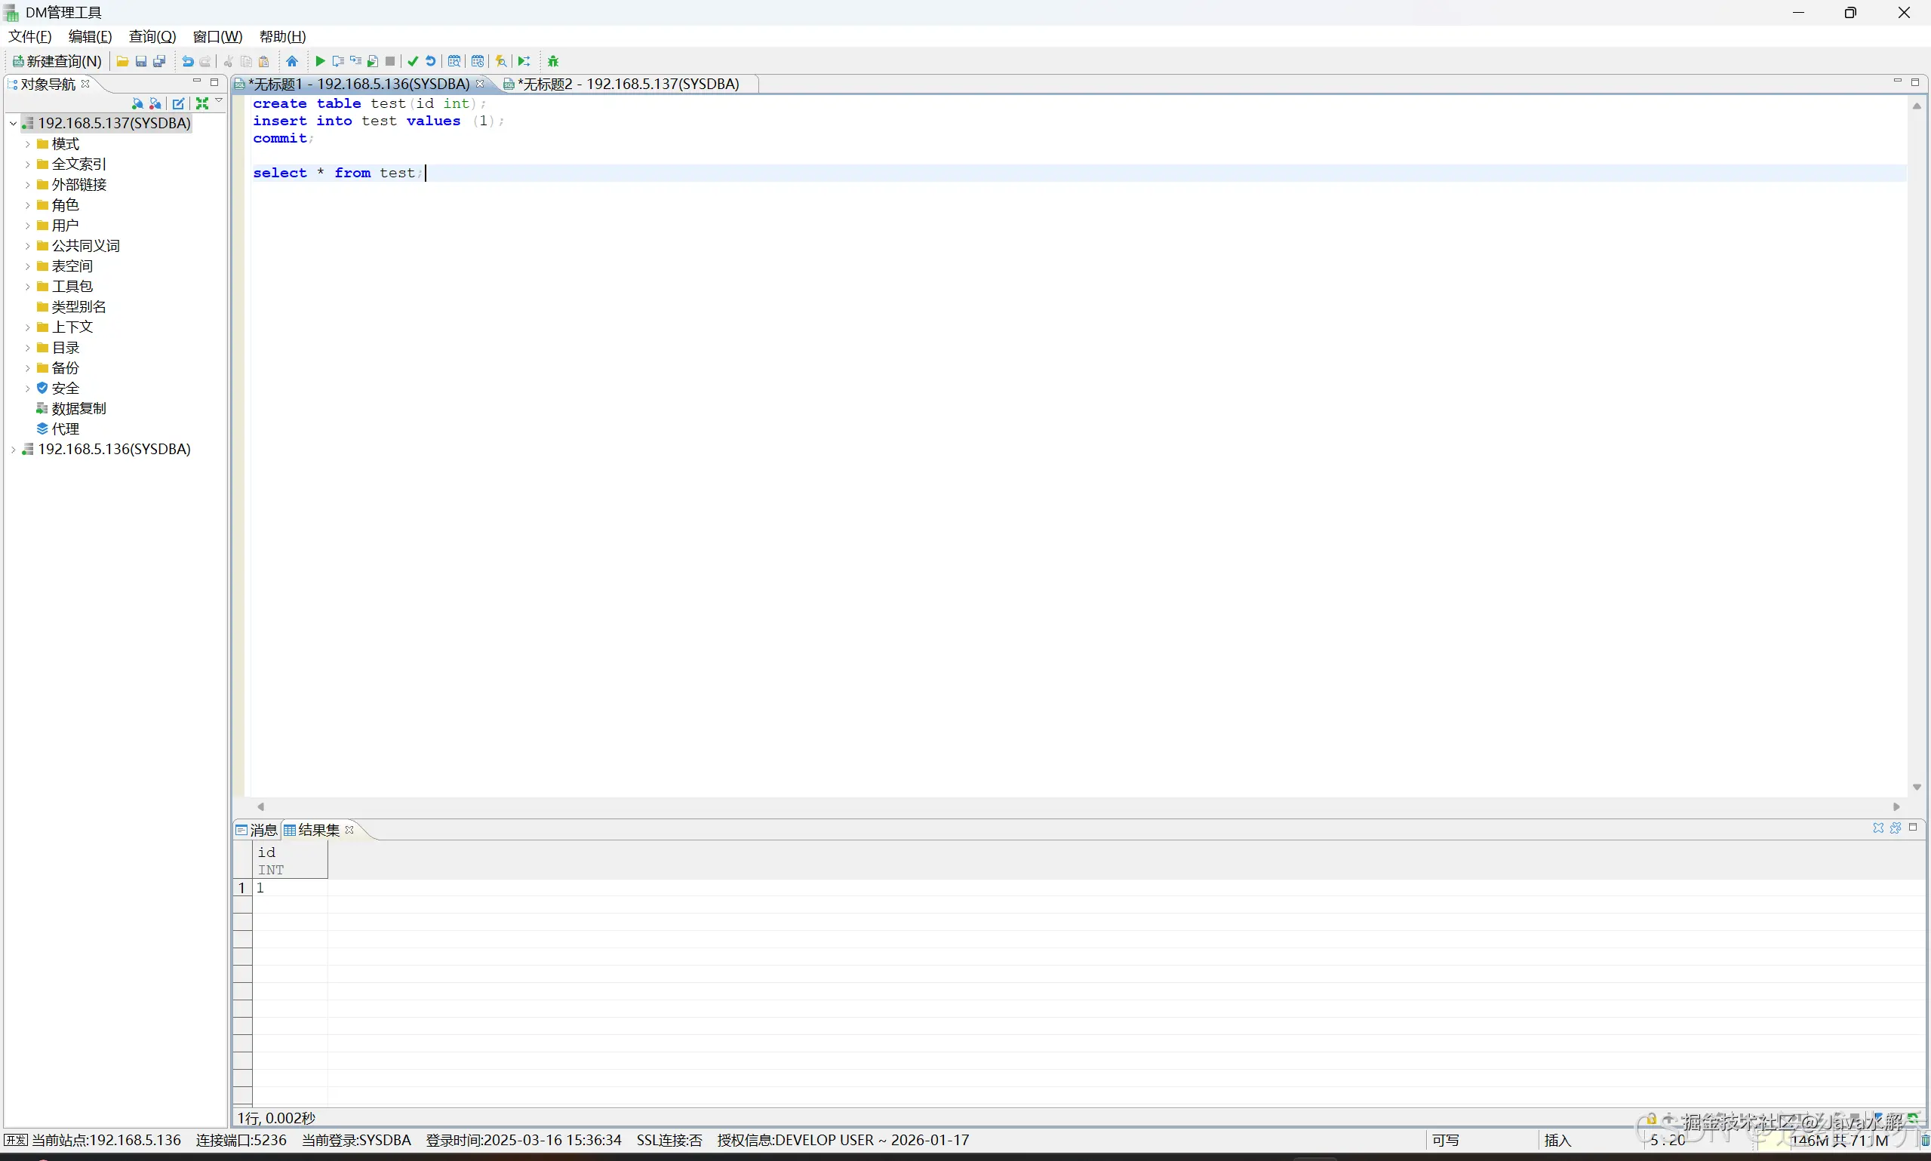Switch to the 消息 tab
This screenshot has width=1931, height=1161.
(263, 830)
